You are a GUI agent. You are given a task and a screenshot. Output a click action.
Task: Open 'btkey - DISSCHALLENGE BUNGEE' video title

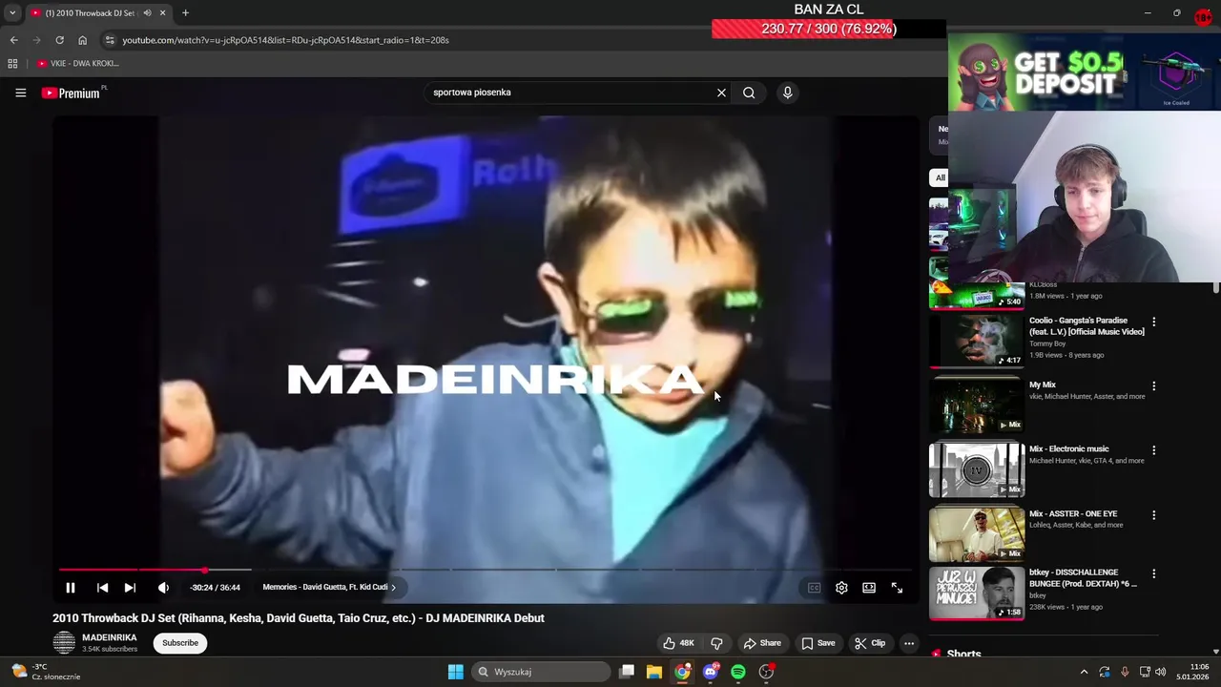point(1083,578)
